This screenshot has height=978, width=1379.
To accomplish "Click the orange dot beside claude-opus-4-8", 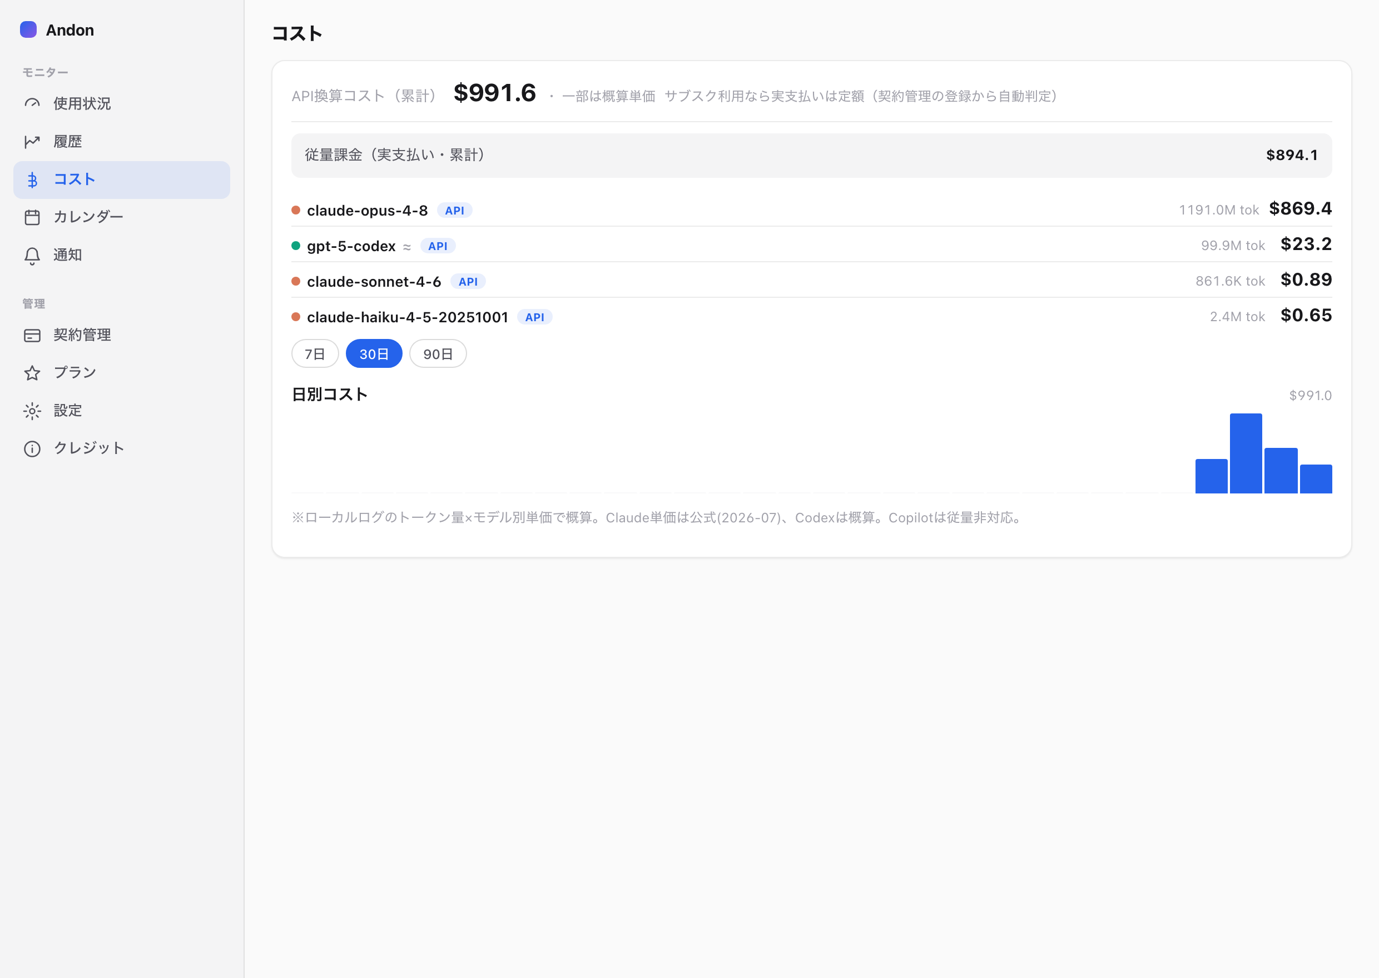I will [x=296, y=209].
